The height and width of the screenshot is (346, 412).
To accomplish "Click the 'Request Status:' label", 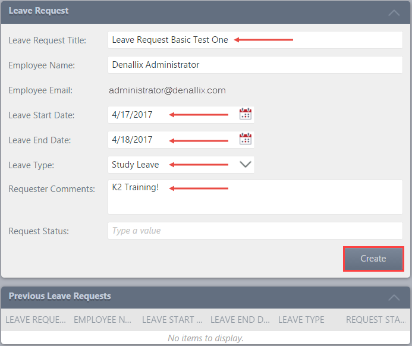I will point(39,231).
